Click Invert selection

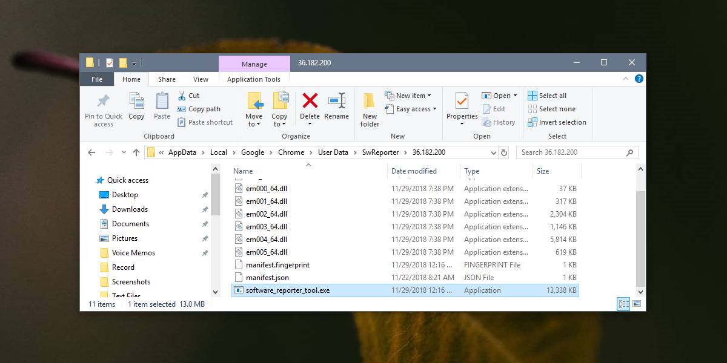[557, 122]
